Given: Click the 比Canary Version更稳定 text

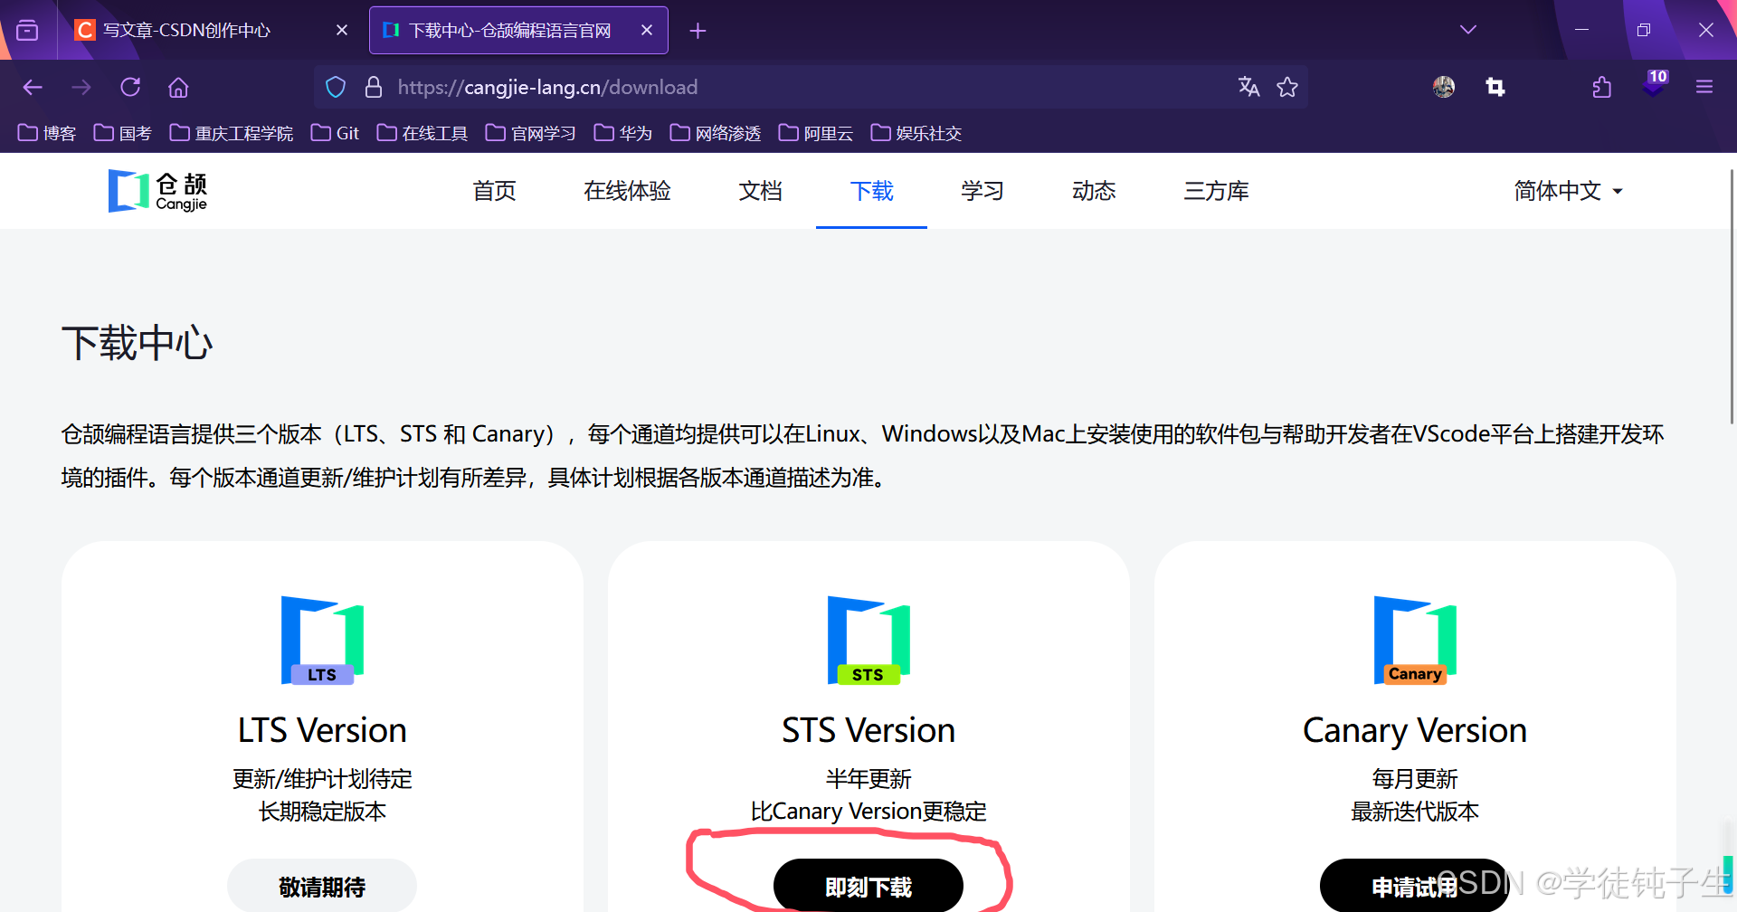Looking at the screenshot, I should 868,811.
